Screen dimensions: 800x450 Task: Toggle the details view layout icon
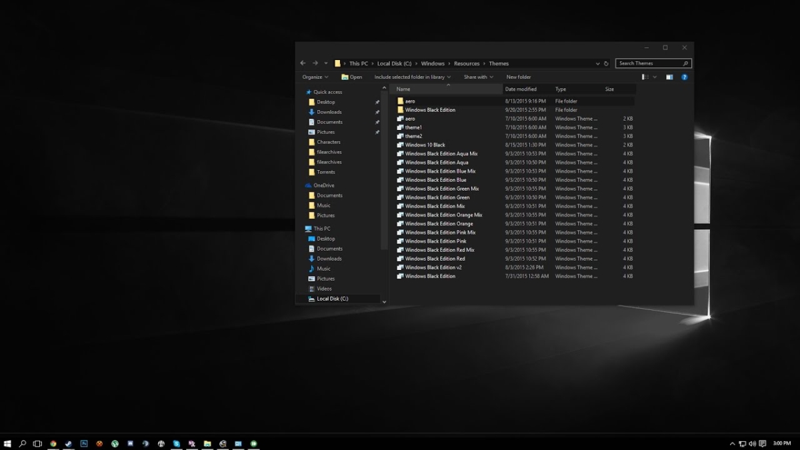point(644,77)
